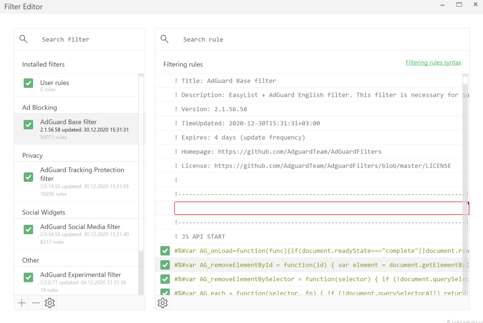Screen dimensions: 483x323
Task: Click the JS API START comment line
Action: (x=200, y=237)
